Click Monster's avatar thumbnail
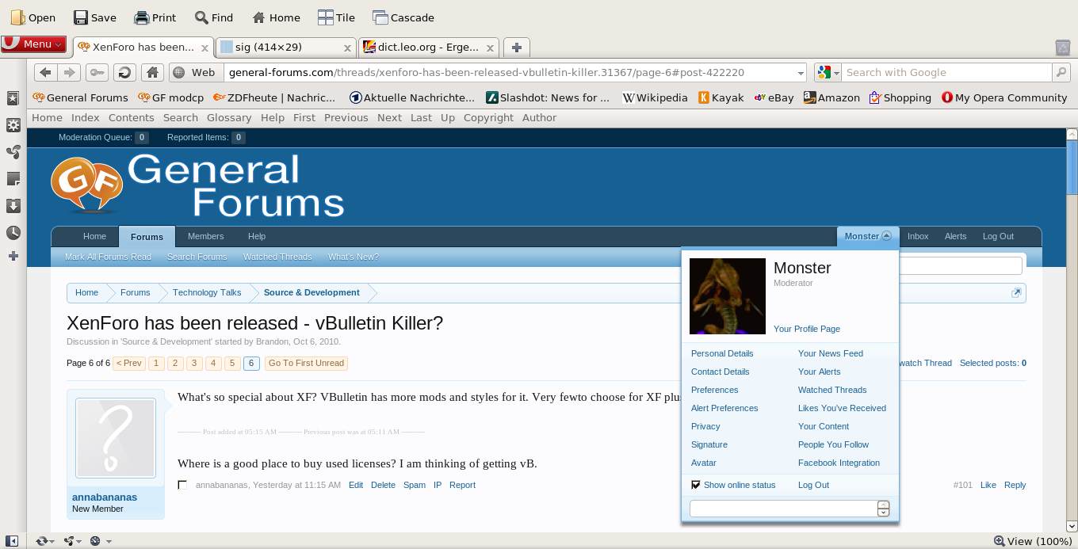Image resolution: width=1078 pixels, height=549 pixels. pos(728,296)
